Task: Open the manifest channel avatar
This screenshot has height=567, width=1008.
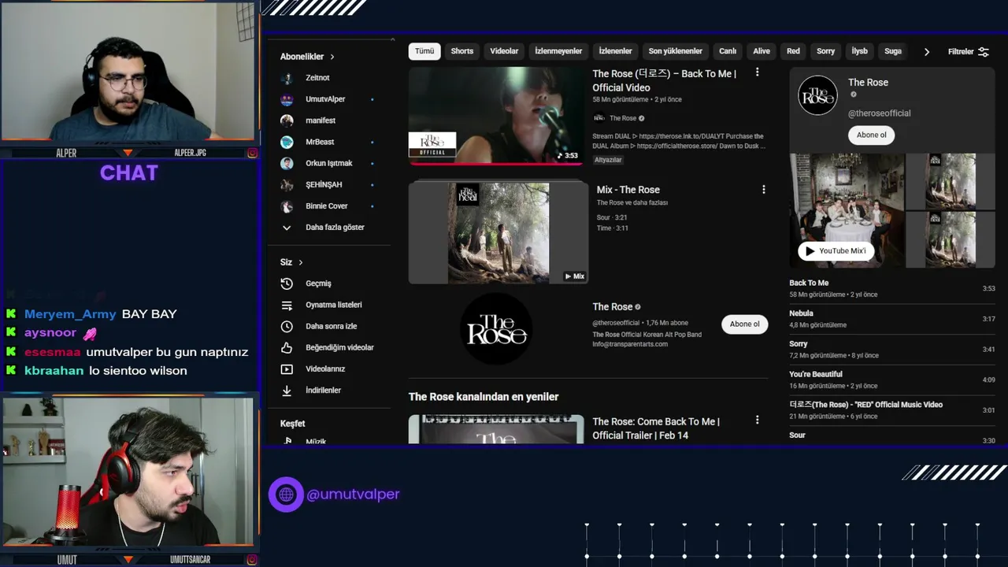Action: 287,120
